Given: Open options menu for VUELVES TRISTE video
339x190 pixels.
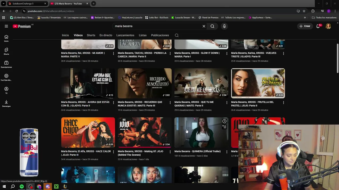Looking at the screenshot, I should click(x=283, y=53).
